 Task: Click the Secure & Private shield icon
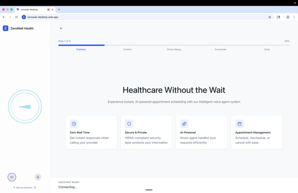tap(129, 124)
